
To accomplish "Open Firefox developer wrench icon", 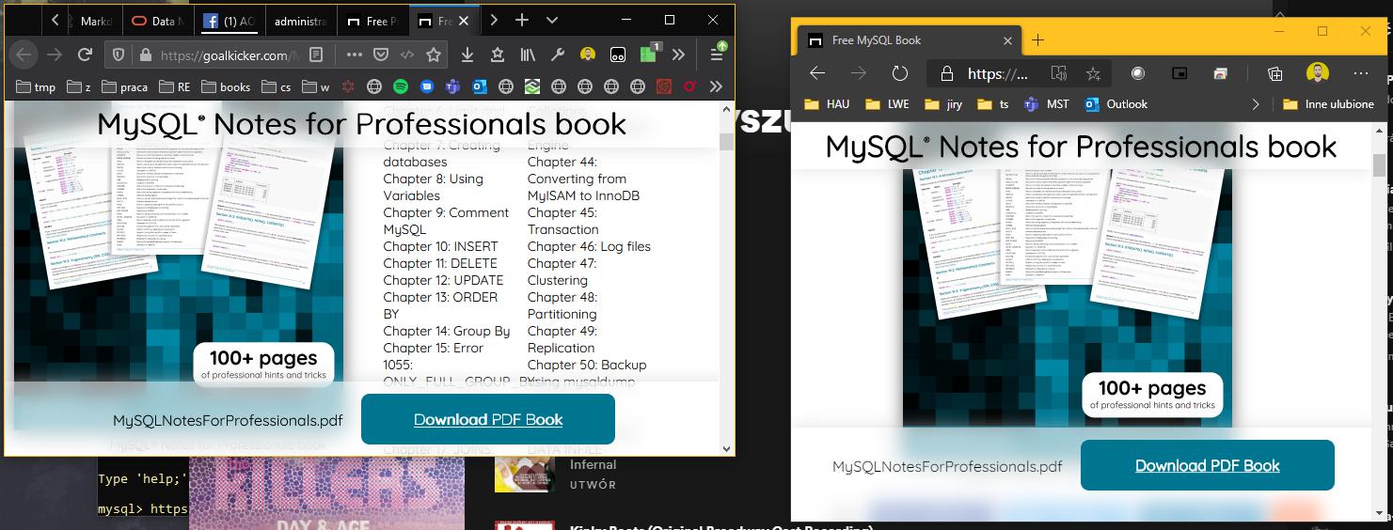I will click(x=558, y=55).
